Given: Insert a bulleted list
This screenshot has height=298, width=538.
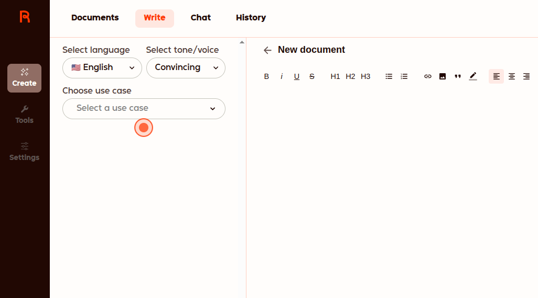Looking at the screenshot, I should click(x=389, y=76).
